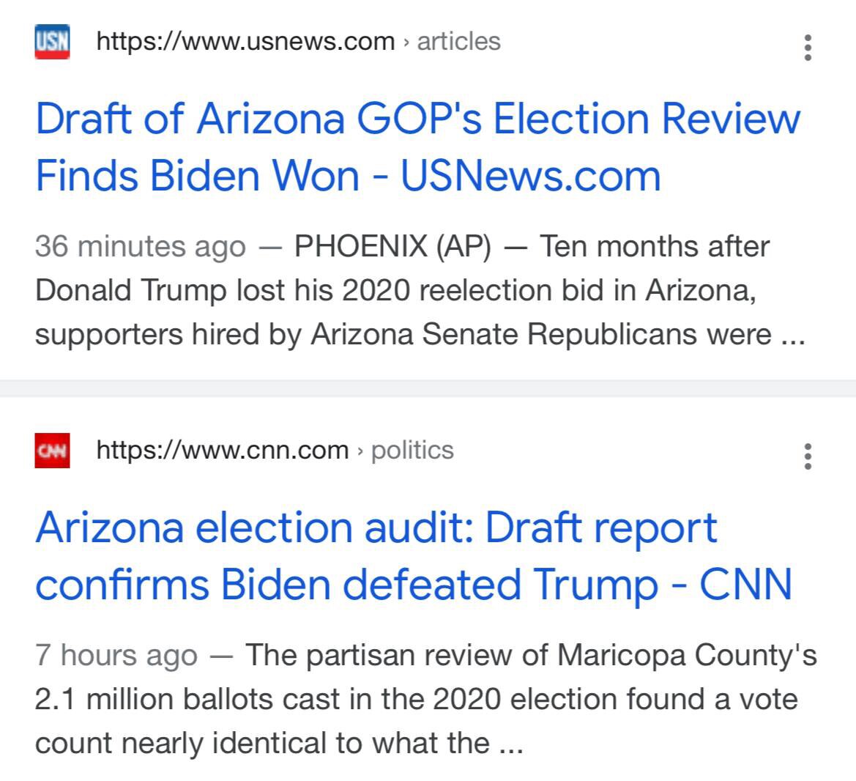Click the USNews article snippet text
Image resolution: width=856 pixels, height=781 pixels.
(x=421, y=290)
